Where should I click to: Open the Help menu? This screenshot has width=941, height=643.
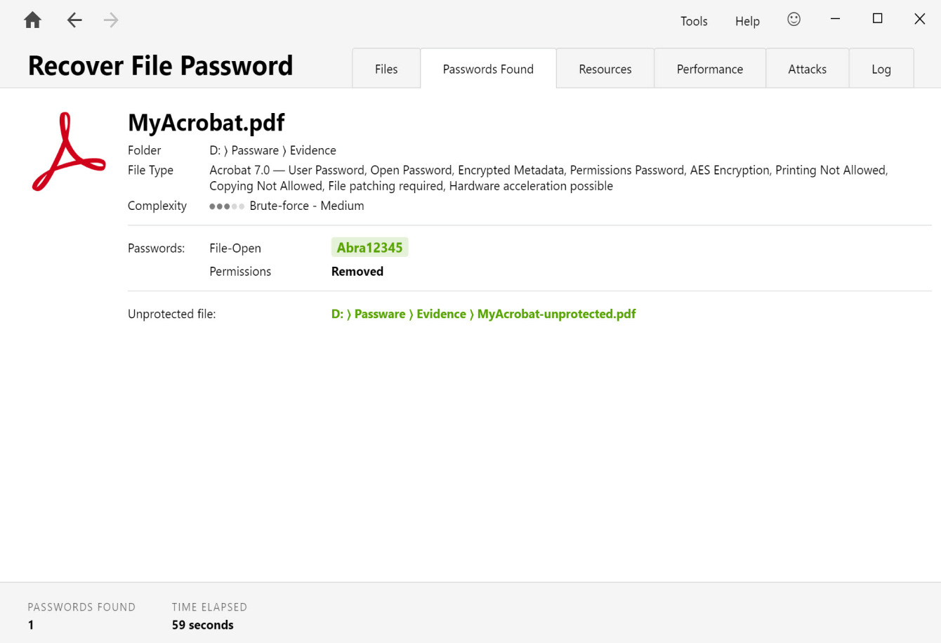click(x=747, y=21)
